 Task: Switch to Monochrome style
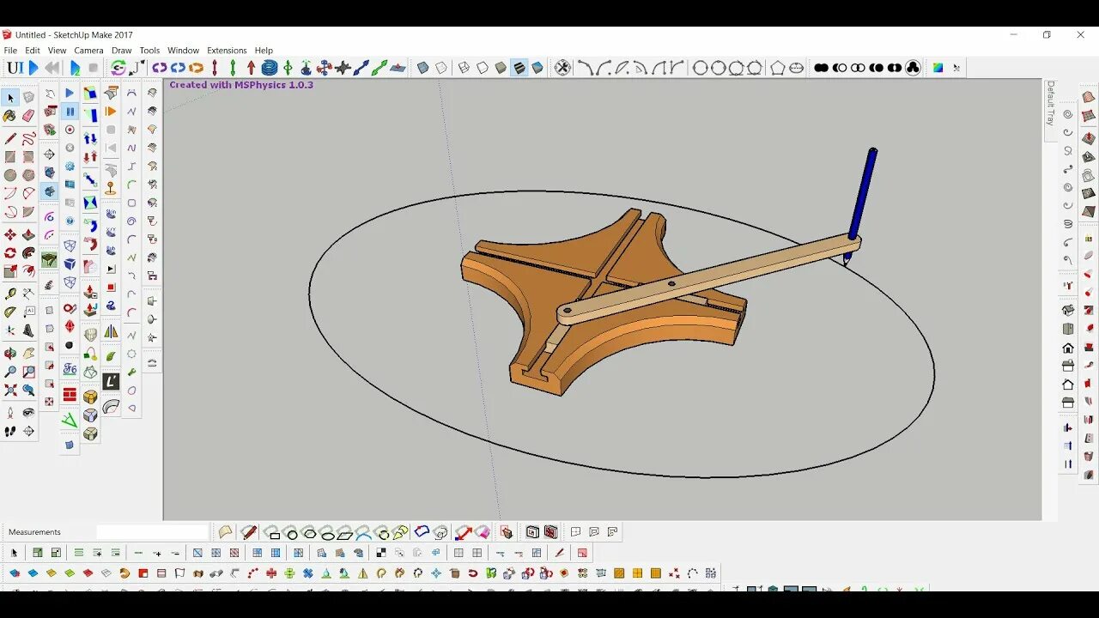point(537,68)
